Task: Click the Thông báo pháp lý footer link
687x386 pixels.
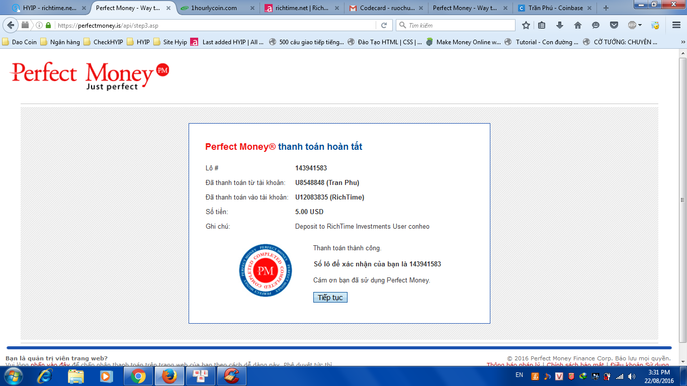Action: pyautogui.click(x=513, y=365)
